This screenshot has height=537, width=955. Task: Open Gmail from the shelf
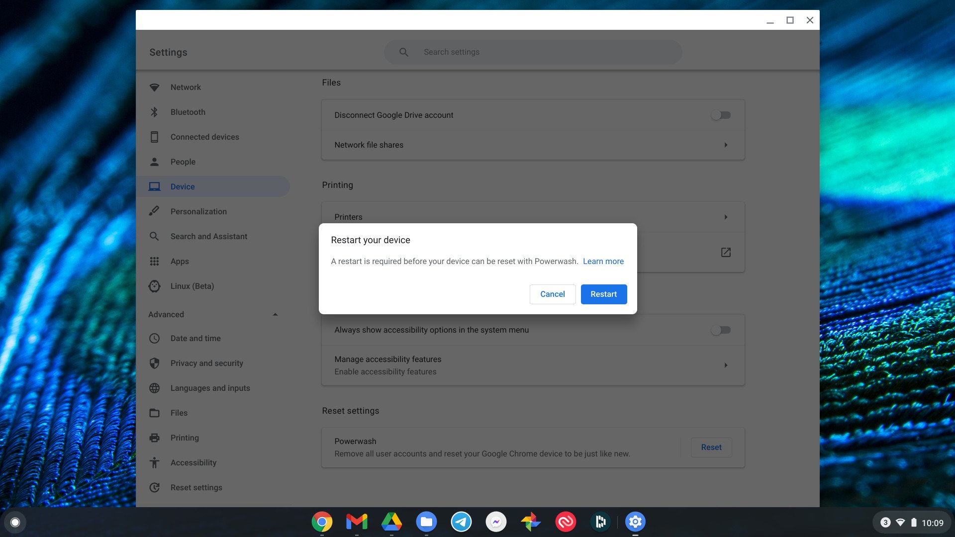(357, 522)
